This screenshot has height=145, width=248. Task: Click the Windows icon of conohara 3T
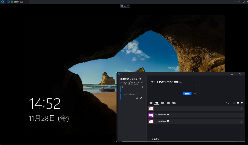151,115
